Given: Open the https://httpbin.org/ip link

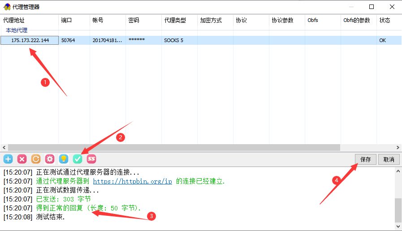Looking at the screenshot, I should pyautogui.click(x=132, y=181).
